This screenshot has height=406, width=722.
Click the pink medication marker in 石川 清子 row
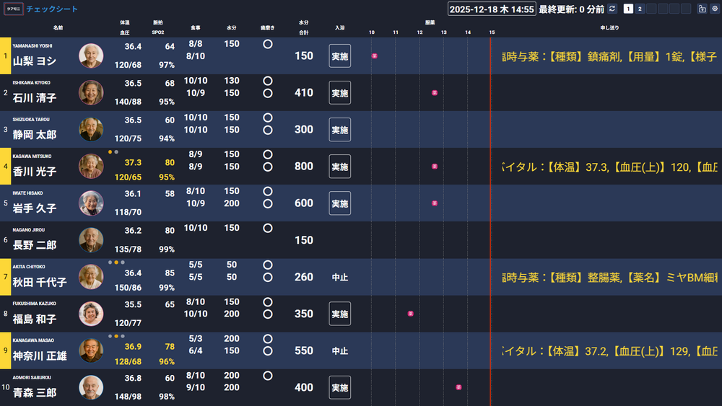coord(434,93)
